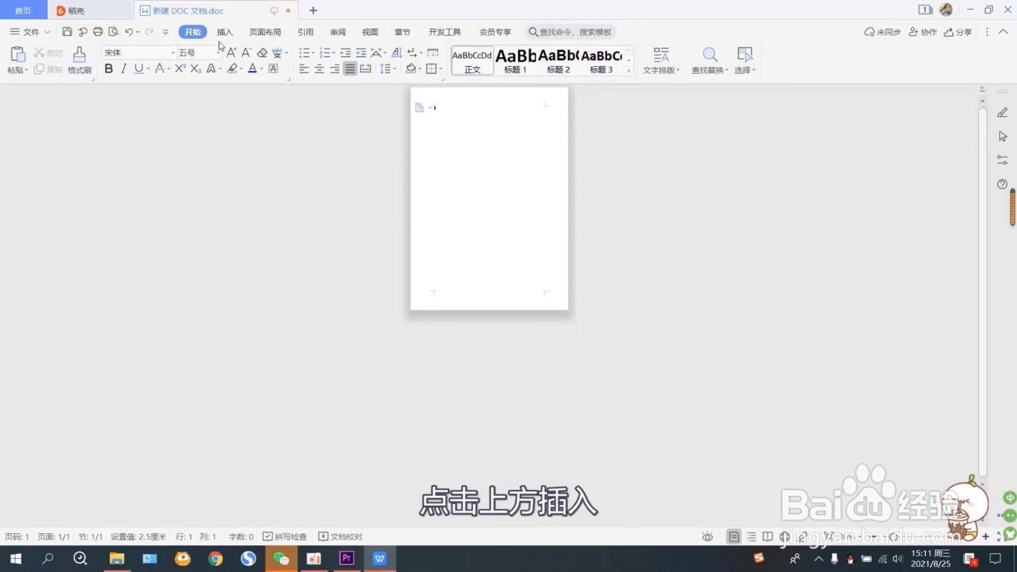Decrease font size with the A- icon
The image size is (1017, 572).
(x=246, y=53)
